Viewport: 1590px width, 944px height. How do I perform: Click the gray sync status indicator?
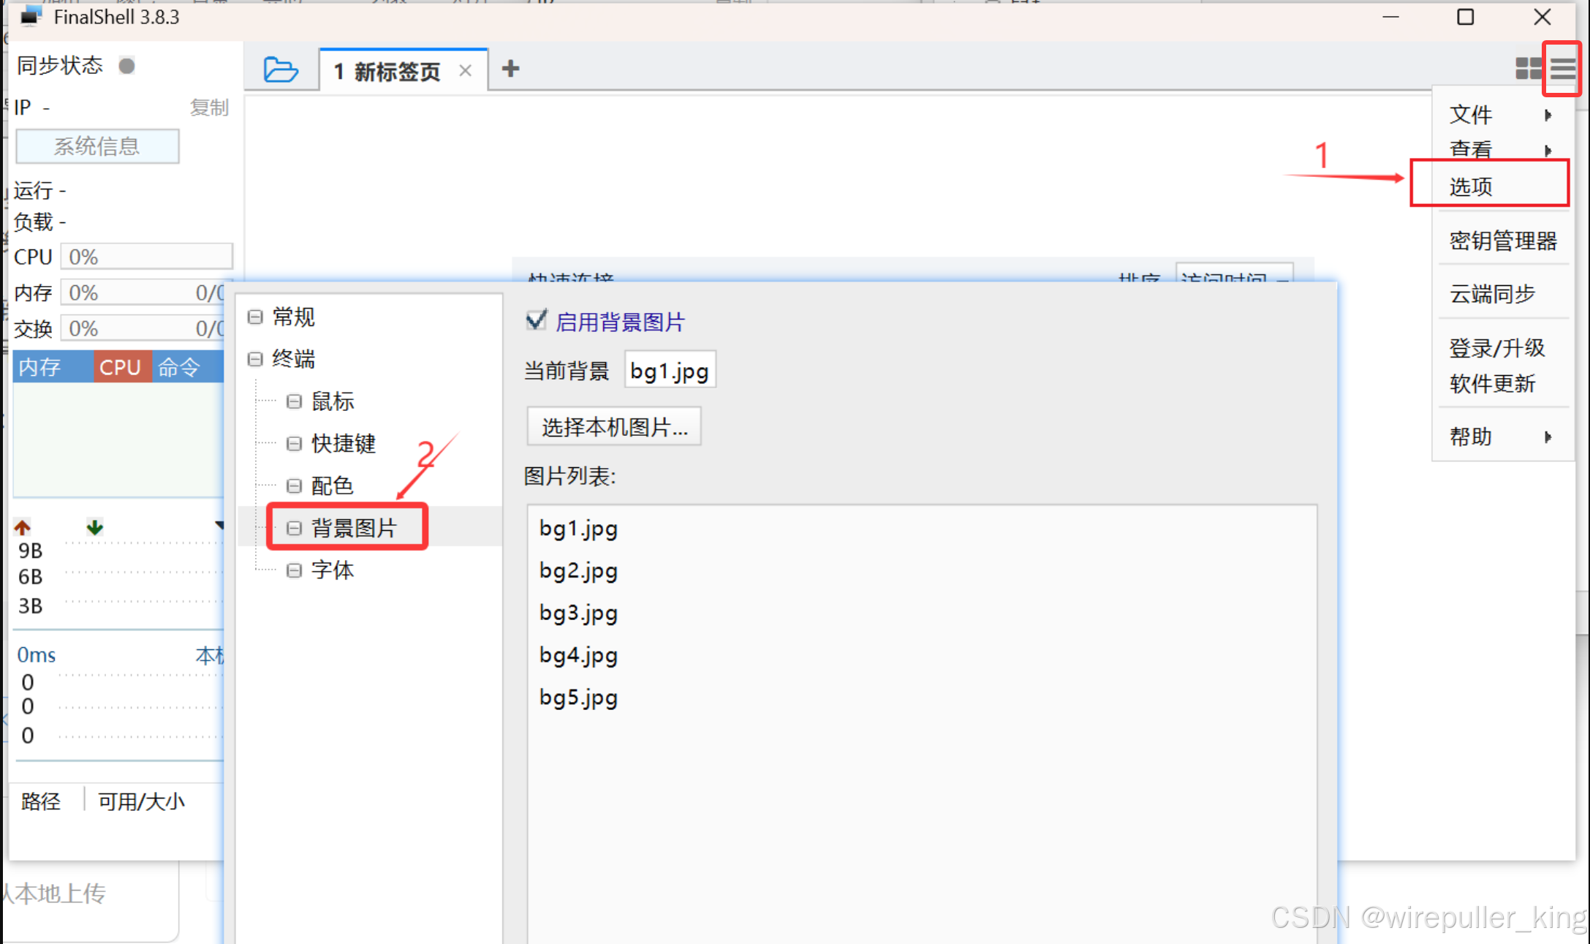(x=127, y=66)
